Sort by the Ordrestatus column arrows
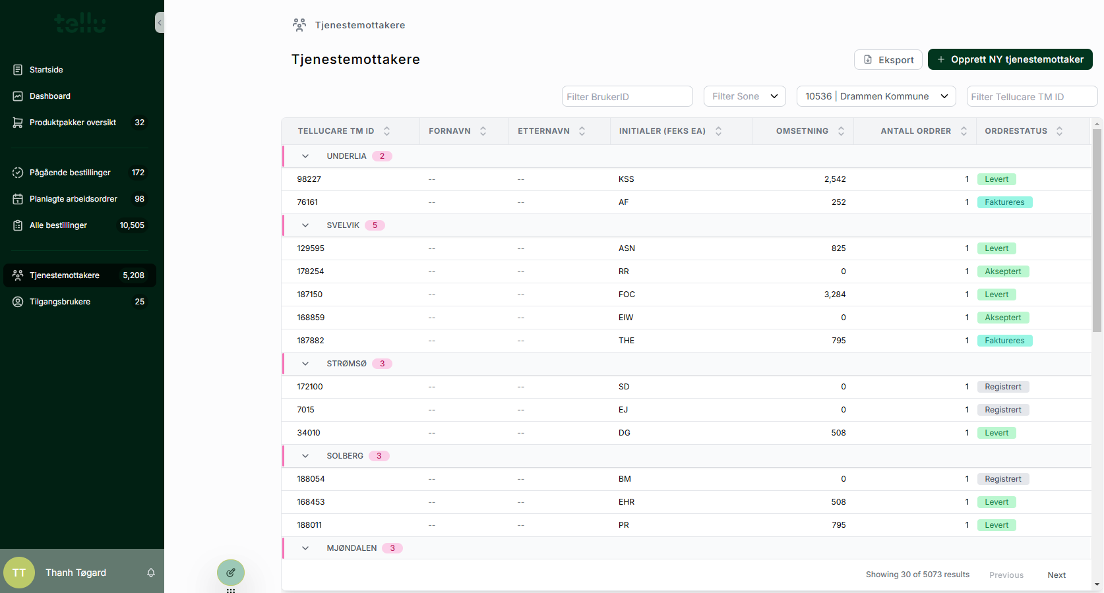 tap(1059, 131)
